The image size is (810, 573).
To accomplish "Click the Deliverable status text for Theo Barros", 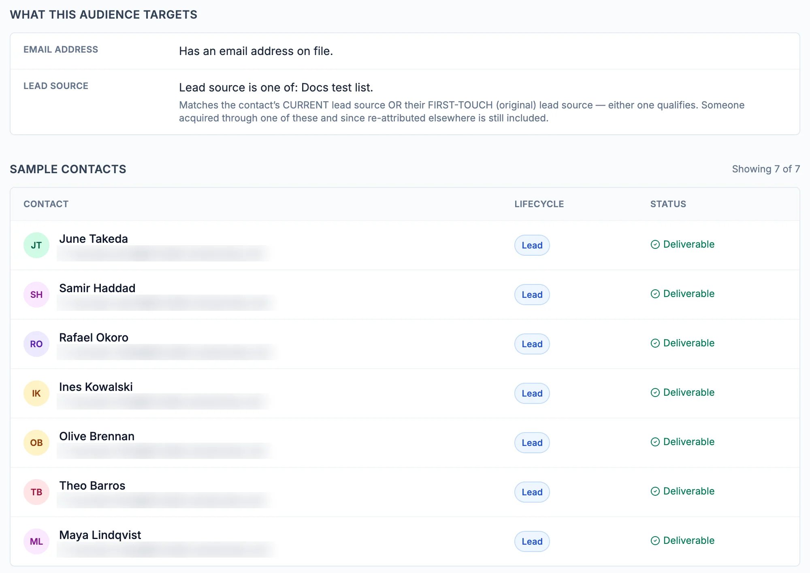I will coord(688,491).
